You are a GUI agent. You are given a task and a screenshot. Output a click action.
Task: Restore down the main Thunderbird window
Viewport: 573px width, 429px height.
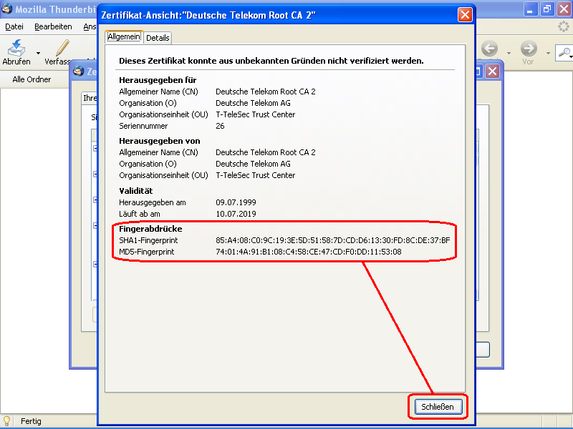[x=547, y=9]
